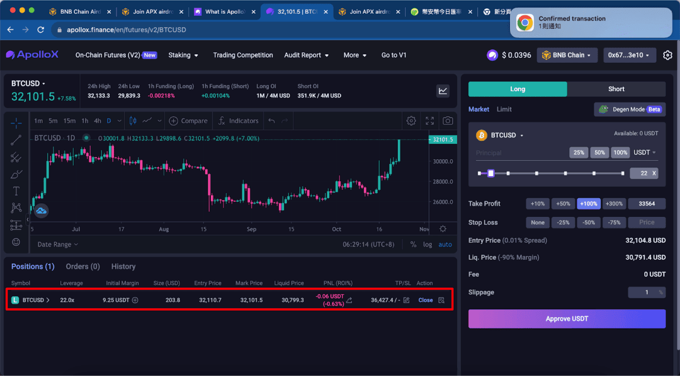Open the emoji icons tool
The width and height of the screenshot is (680, 376).
pos(16,242)
